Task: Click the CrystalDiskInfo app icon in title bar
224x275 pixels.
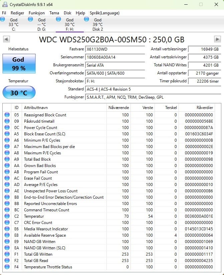Action: point(5,4)
